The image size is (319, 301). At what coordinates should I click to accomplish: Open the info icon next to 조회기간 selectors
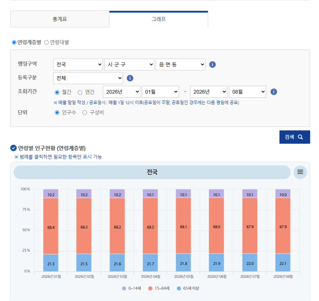[273, 92]
